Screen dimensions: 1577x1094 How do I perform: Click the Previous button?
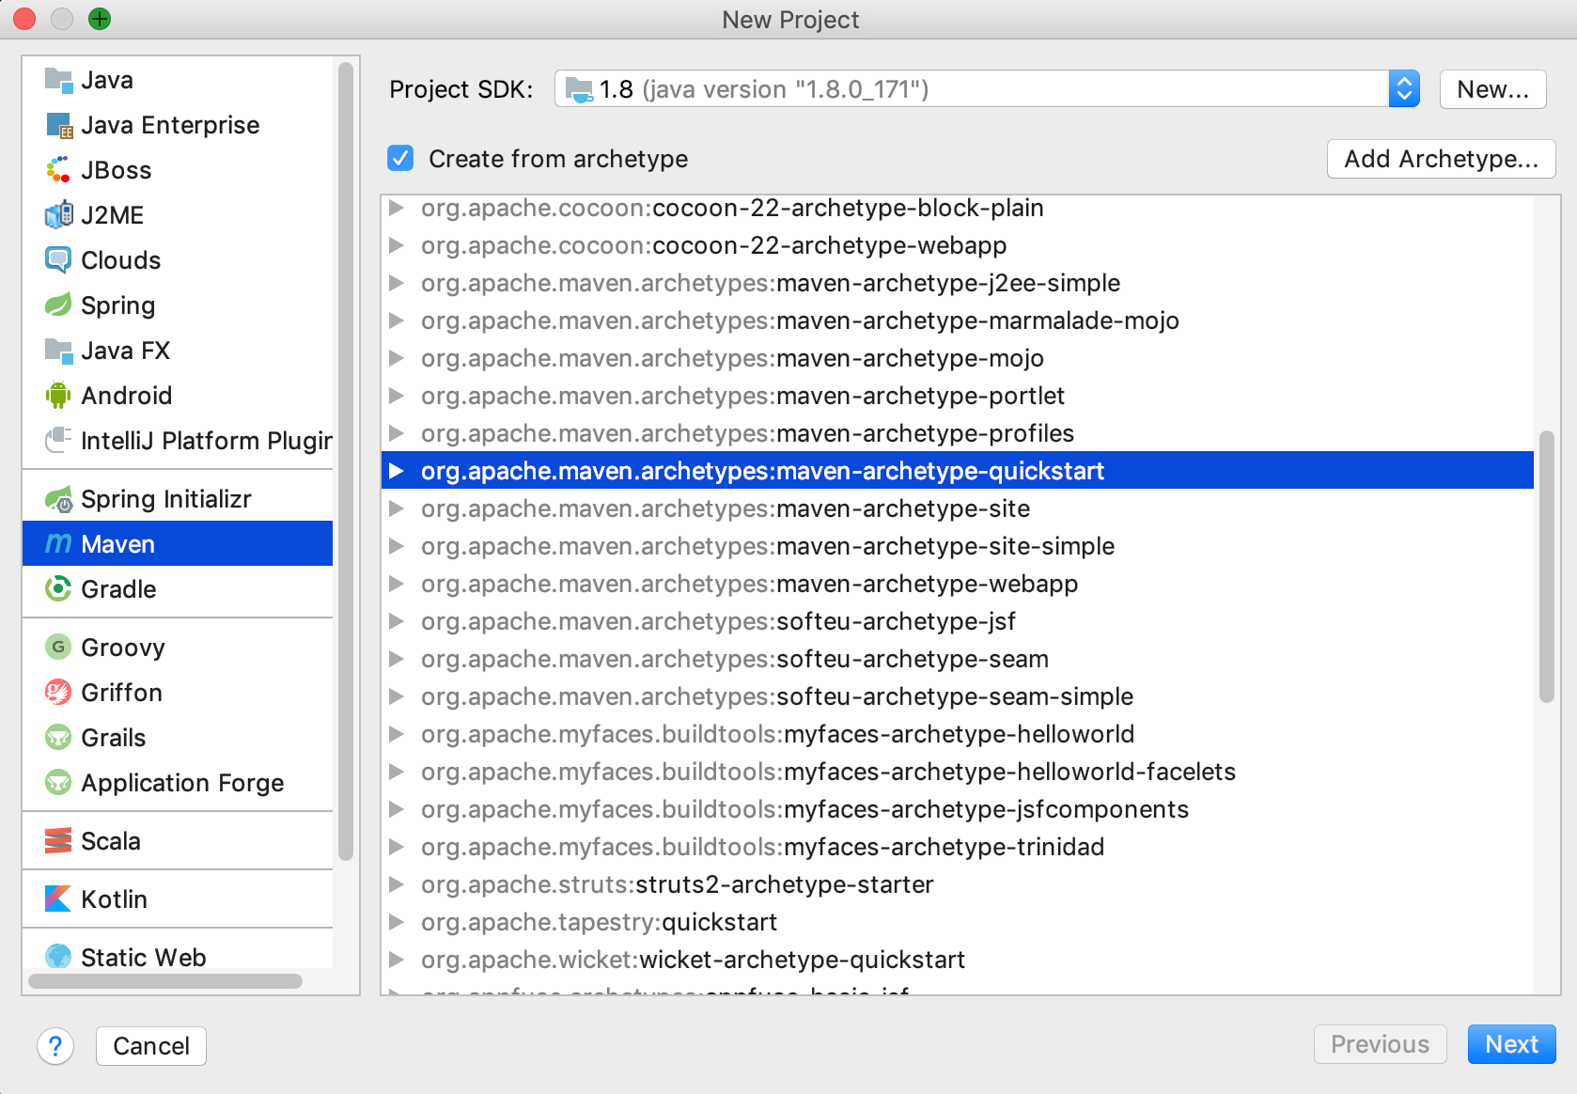click(x=1380, y=1044)
